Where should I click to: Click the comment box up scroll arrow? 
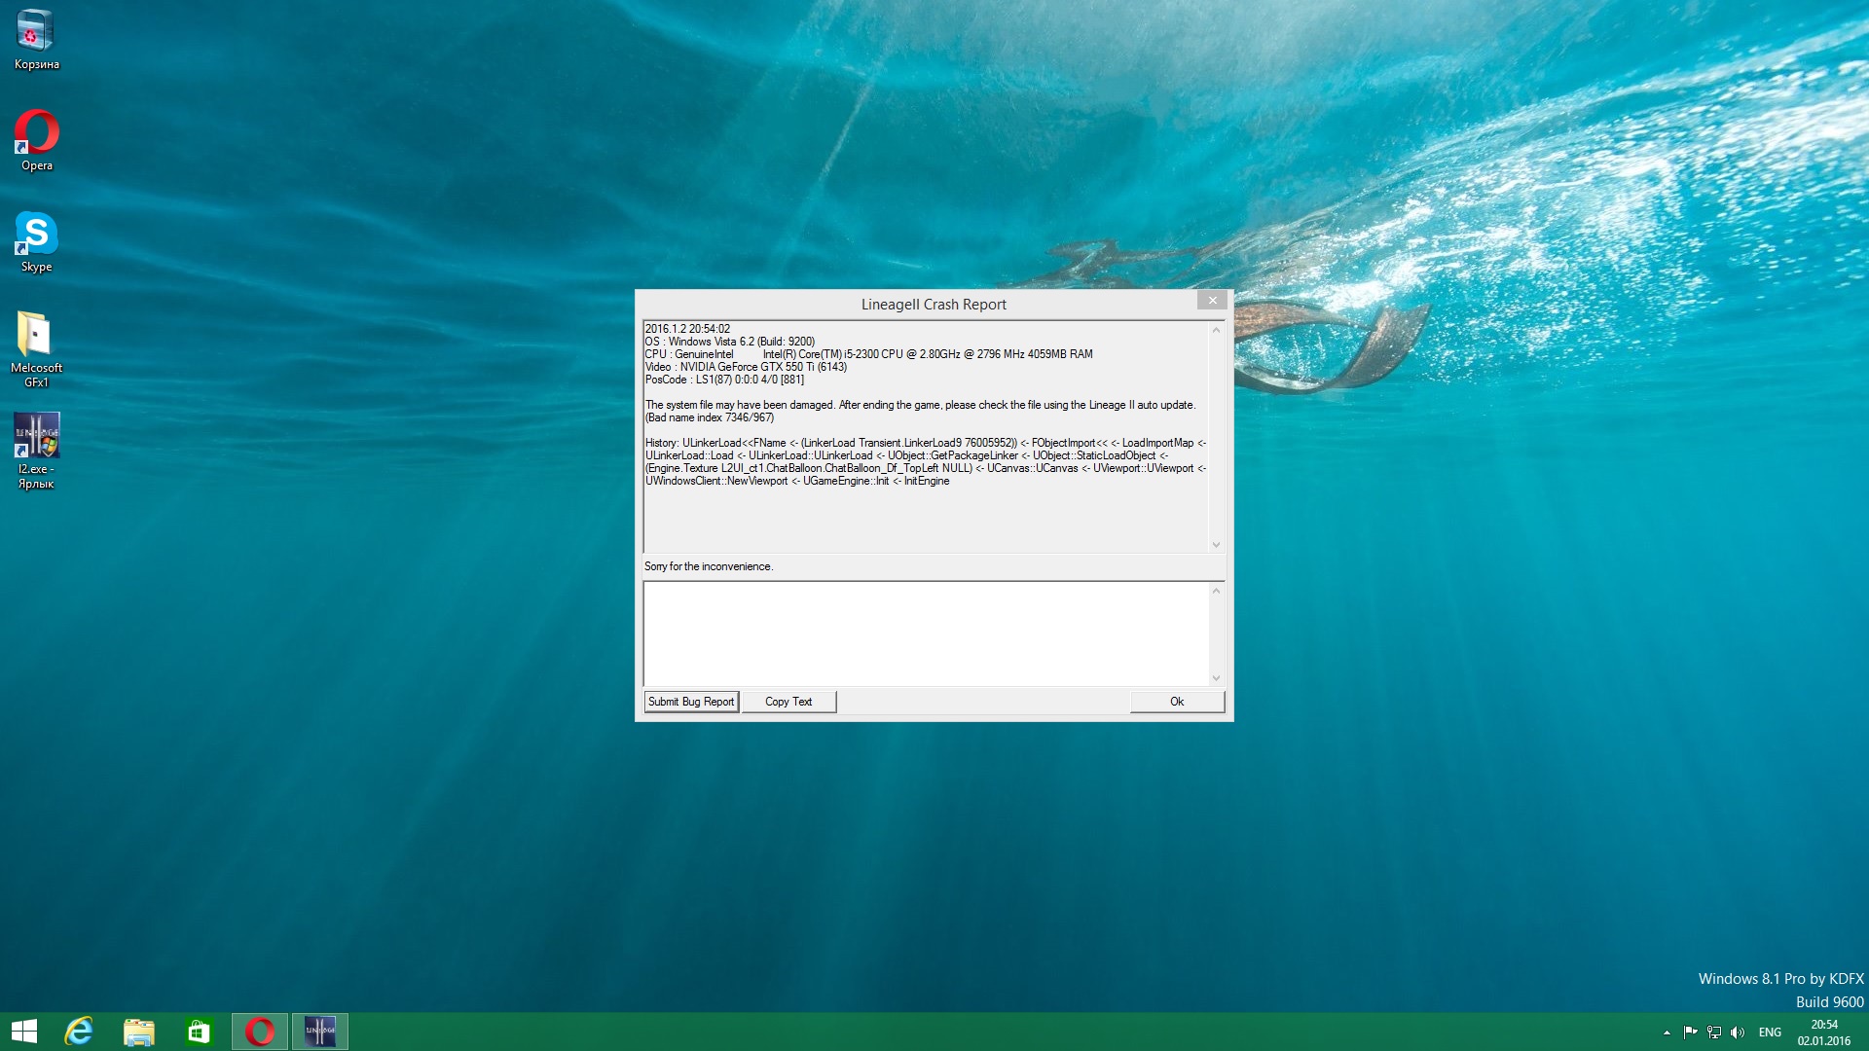click(1216, 591)
